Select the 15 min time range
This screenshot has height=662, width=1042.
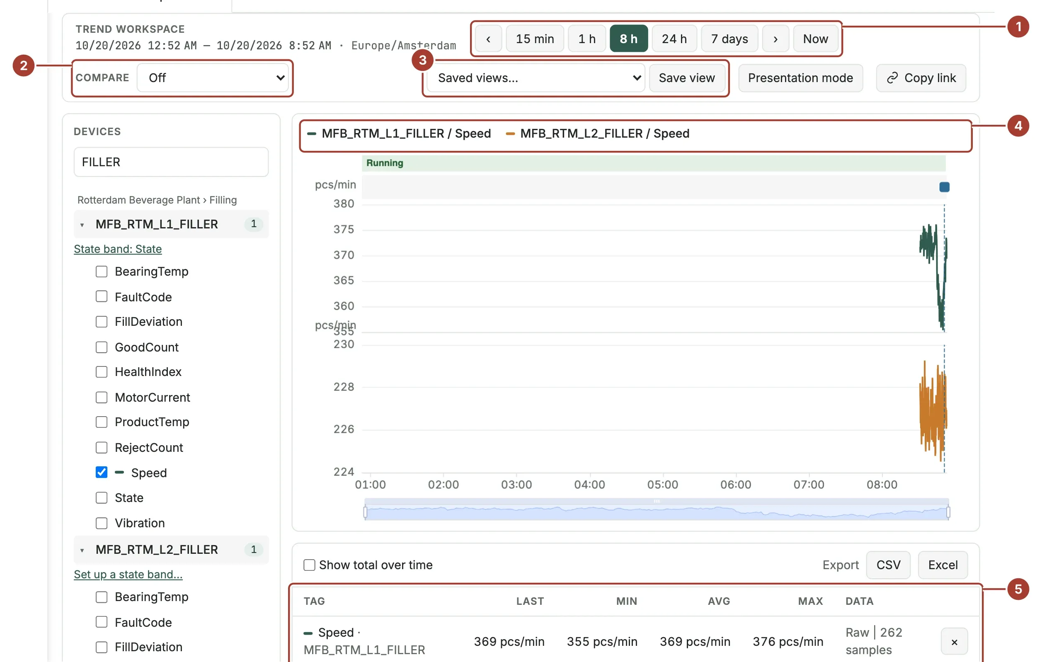[x=535, y=39]
